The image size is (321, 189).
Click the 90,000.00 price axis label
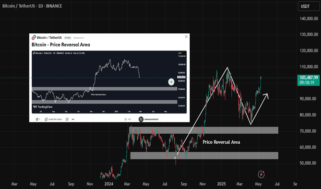click(x=308, y=99)
